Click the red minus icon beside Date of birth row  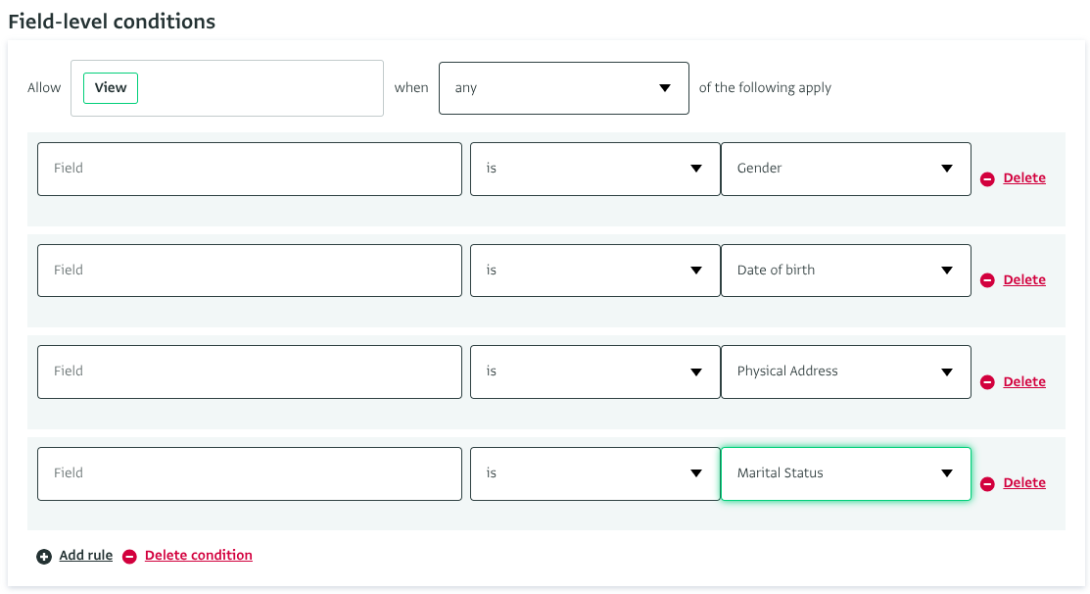click(x=987, y=280)
